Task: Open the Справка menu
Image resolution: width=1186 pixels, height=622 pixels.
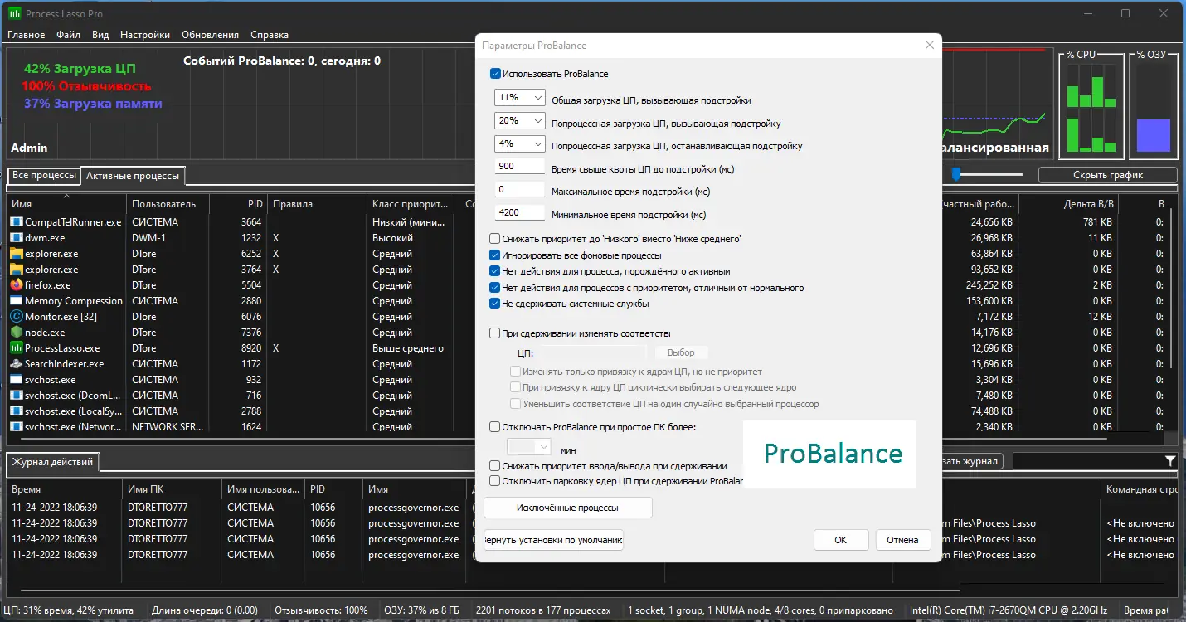Action: tap(270, 35)
